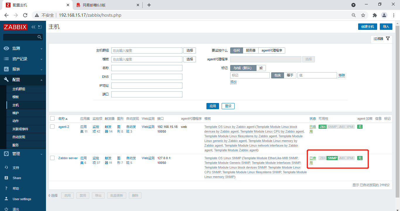Open Chrome tab search dropdown
This screenshot has width=400, height=211.
coord(353,5)
